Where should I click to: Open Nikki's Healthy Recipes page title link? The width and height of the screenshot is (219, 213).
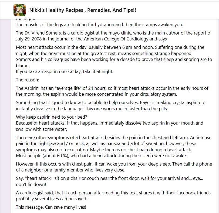(x=83, y=10)
